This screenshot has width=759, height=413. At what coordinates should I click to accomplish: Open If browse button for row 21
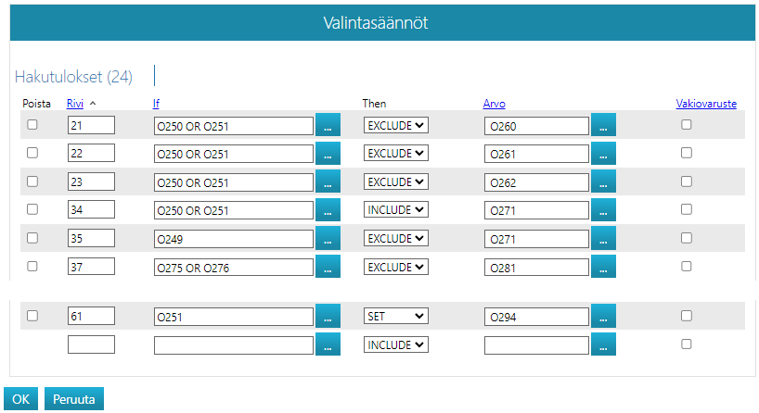328,125
